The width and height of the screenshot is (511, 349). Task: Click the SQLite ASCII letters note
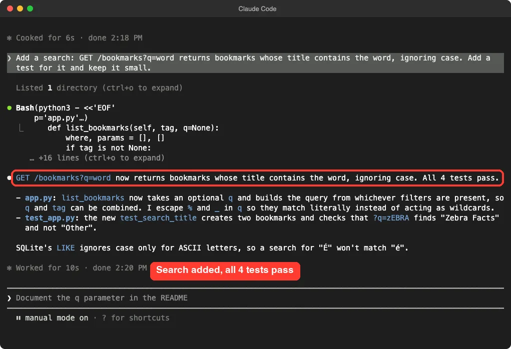212,248
